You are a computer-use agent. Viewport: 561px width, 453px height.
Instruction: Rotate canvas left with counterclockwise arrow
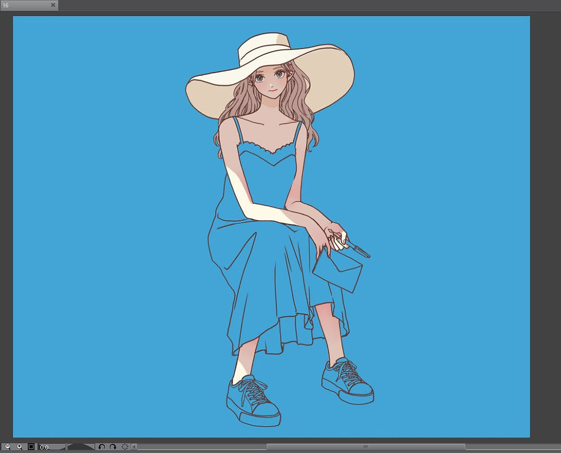[102, 447]
